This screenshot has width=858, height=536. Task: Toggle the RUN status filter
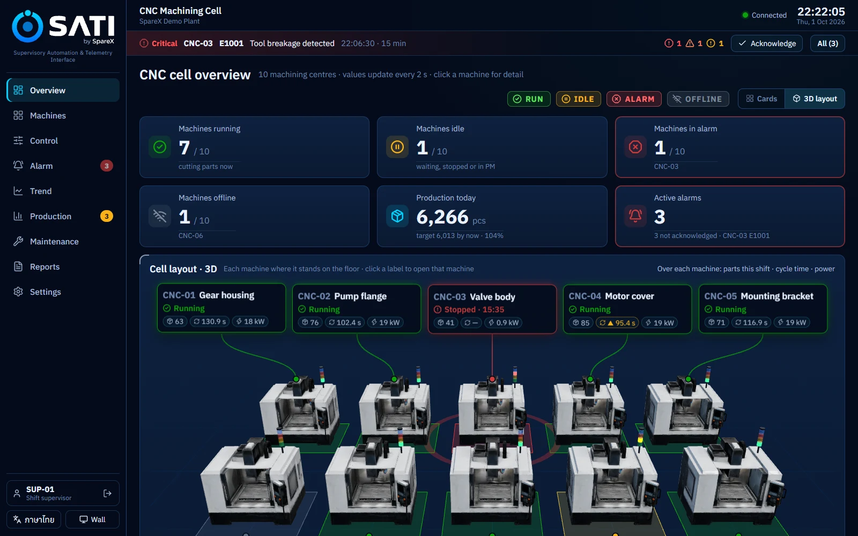point(529,99)
